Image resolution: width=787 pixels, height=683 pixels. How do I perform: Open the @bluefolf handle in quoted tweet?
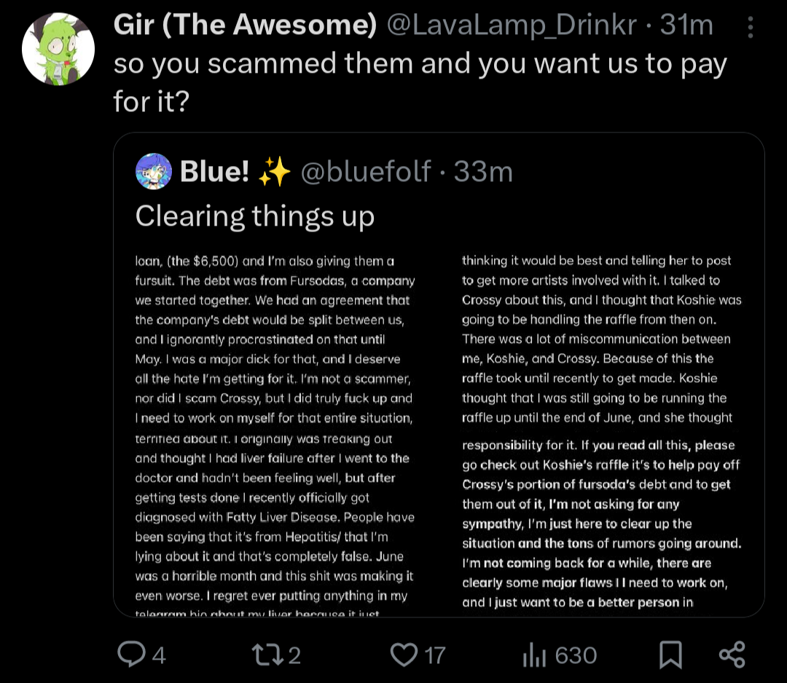pos(365,172)
